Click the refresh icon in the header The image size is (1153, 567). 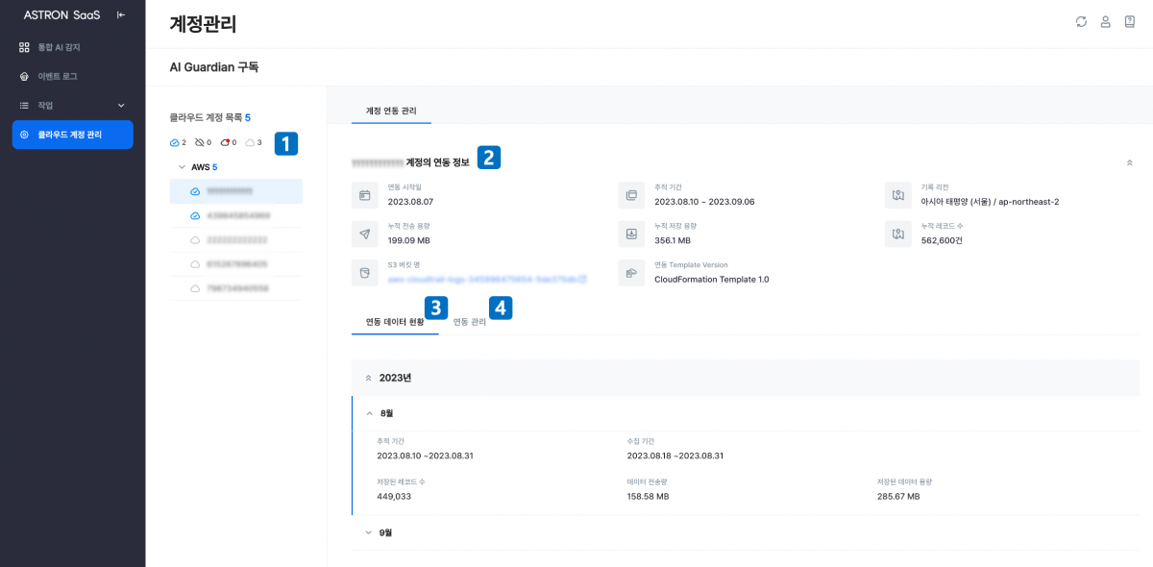(x=1081, y=22)
